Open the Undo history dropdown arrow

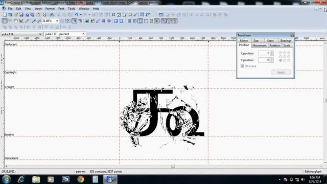pos(81,15)
